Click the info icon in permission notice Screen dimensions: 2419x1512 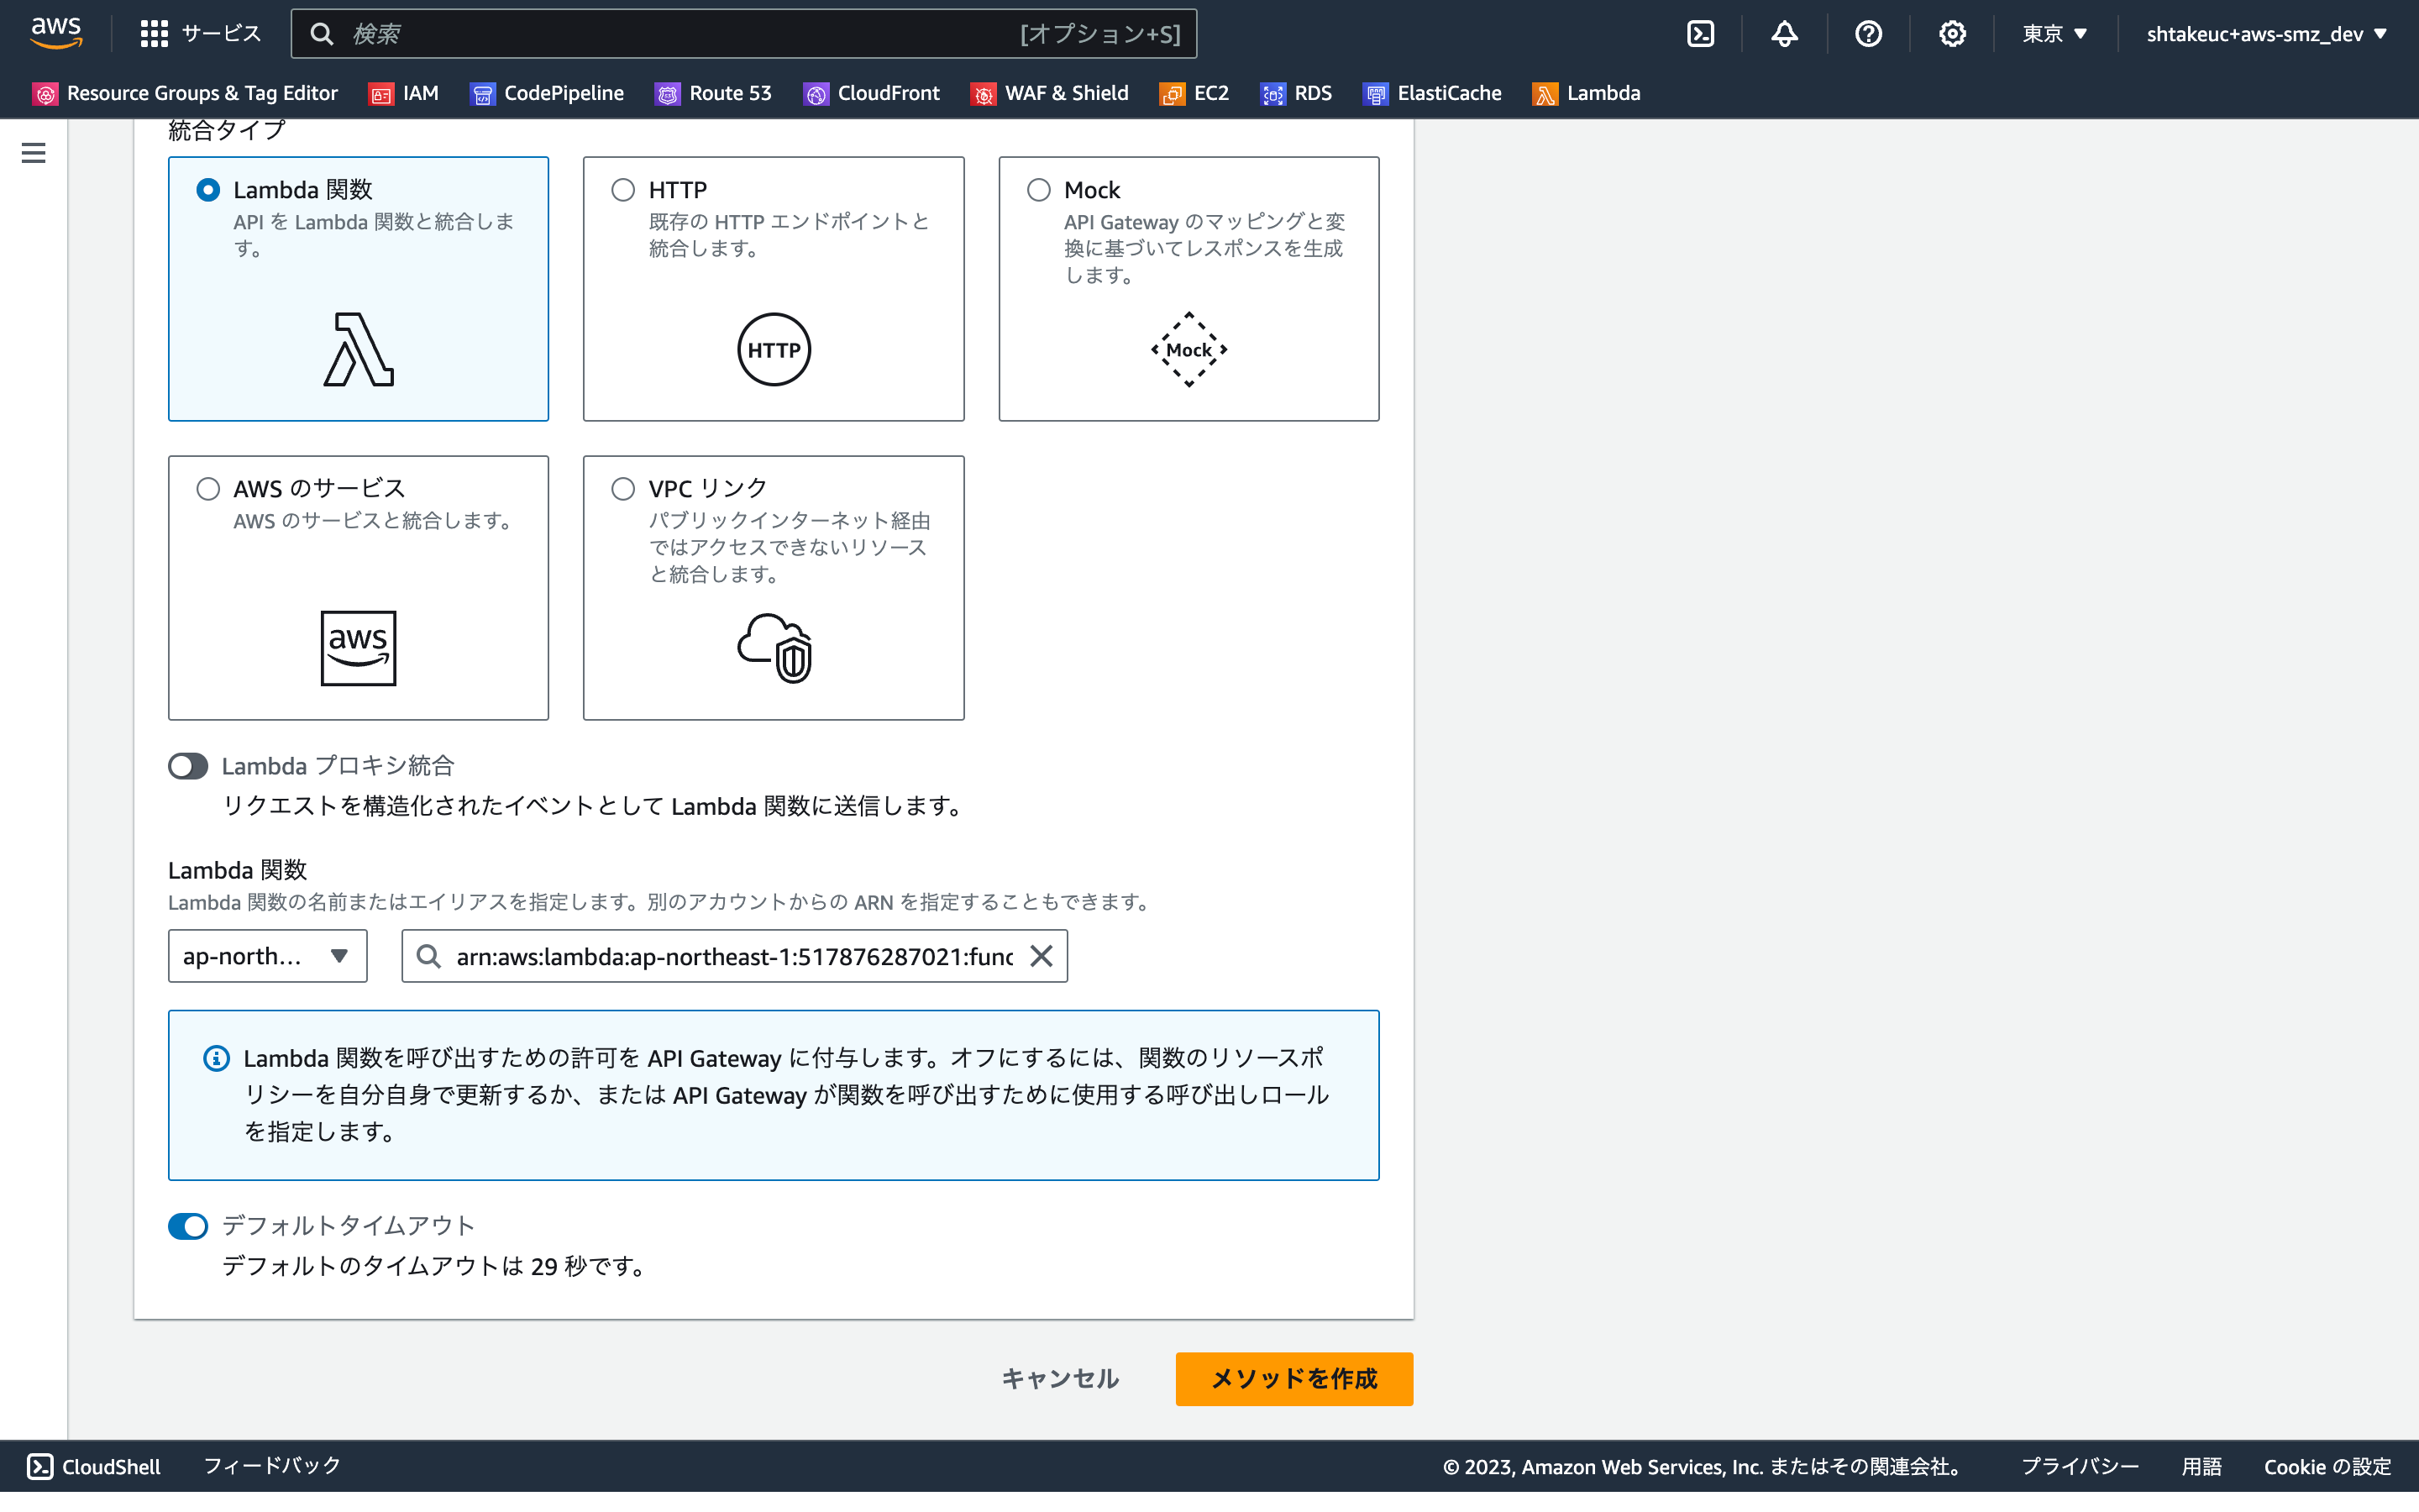(x=216, y=1058)
